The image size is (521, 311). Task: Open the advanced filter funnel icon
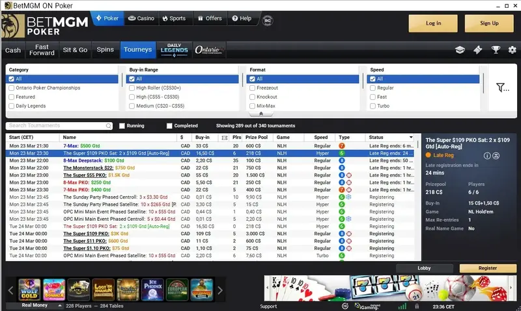pos(502,88)
